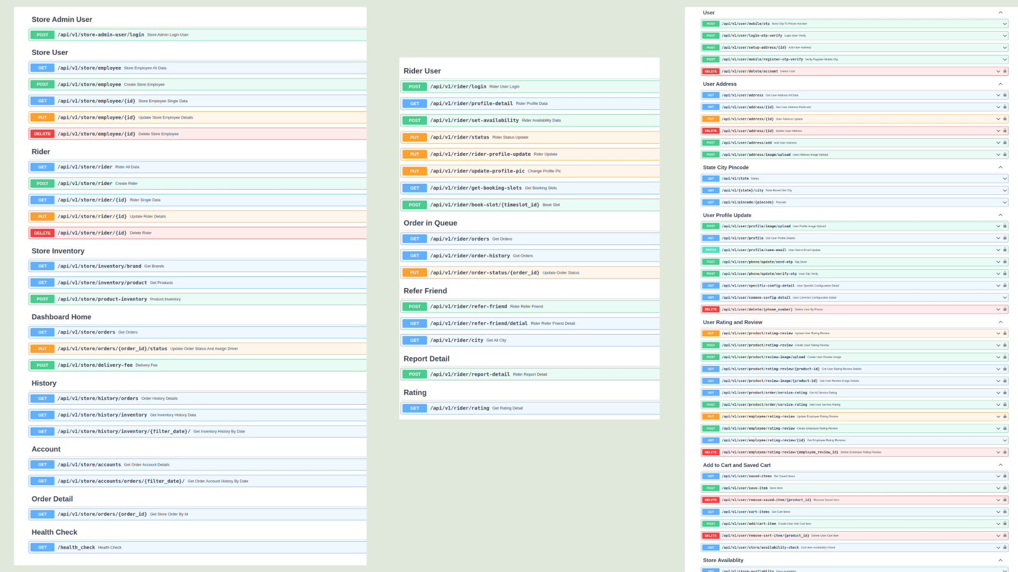Open the Order in Queue section heading
Screen dimensions: 1018x572
[430, 223]
